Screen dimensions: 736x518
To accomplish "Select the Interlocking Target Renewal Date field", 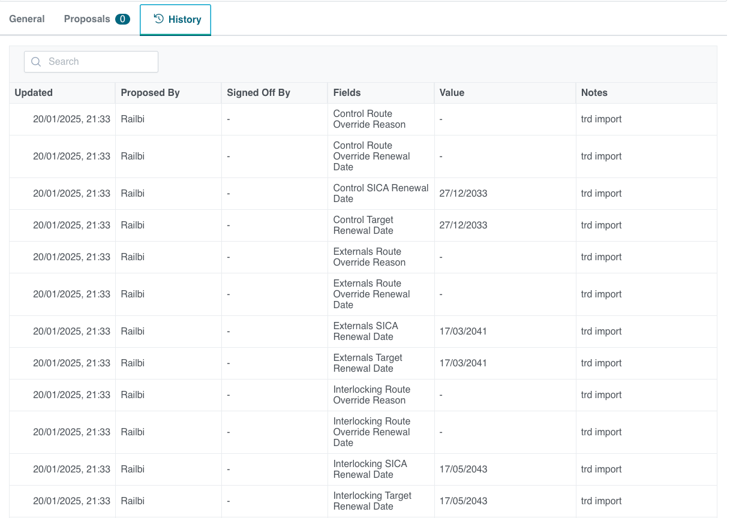I will tap(372, 501).
